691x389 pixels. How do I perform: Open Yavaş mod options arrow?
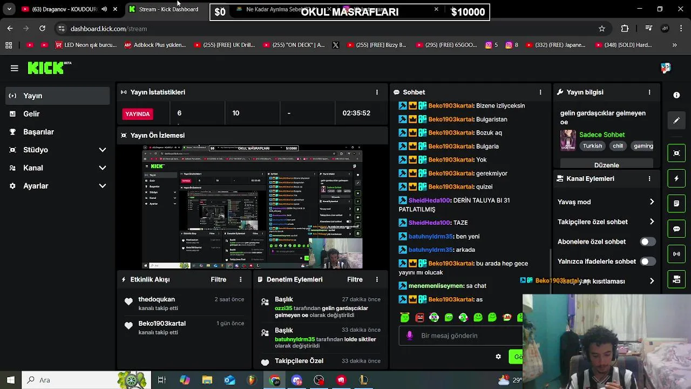[652, 202]
